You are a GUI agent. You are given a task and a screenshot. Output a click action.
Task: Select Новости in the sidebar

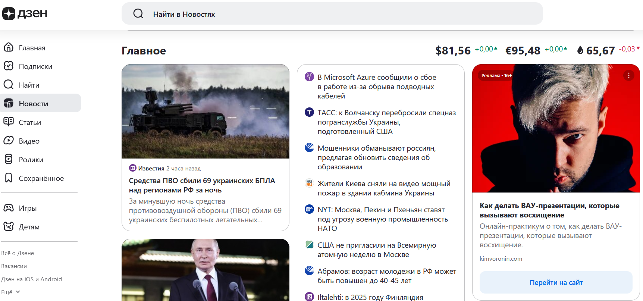point(34,104)
